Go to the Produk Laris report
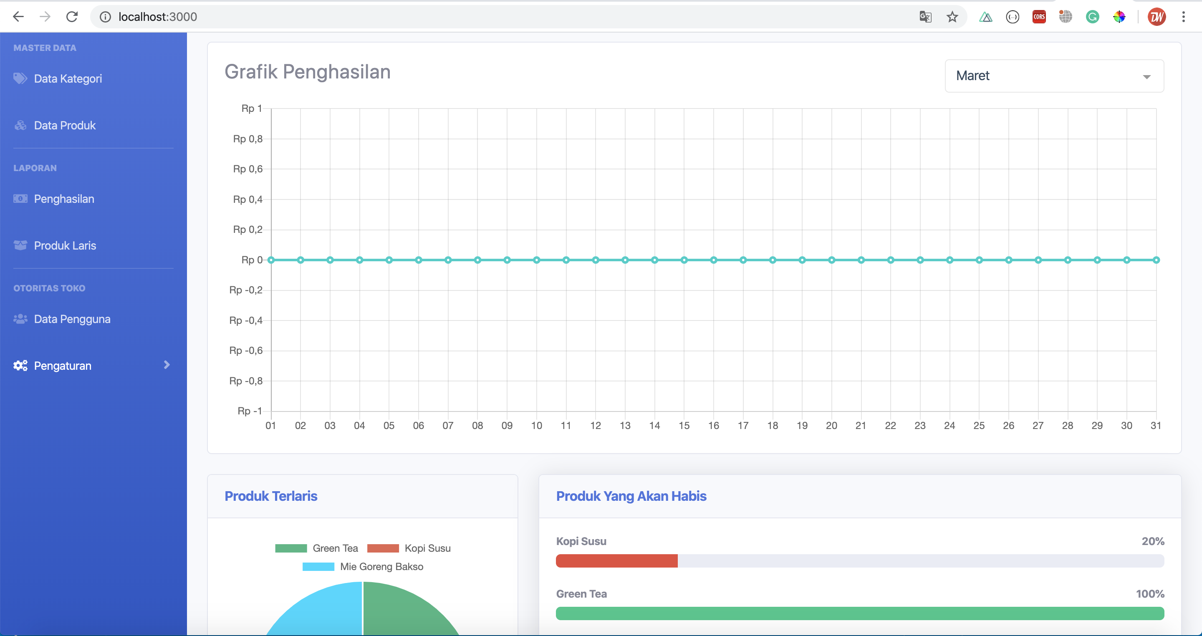 (65, 245)
